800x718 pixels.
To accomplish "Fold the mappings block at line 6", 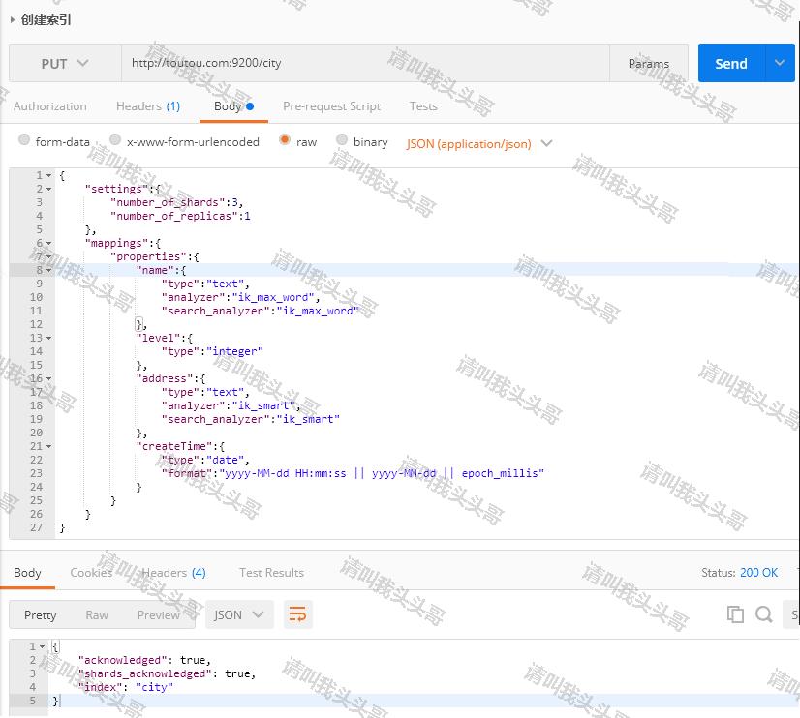I will [x=49, y=243].
